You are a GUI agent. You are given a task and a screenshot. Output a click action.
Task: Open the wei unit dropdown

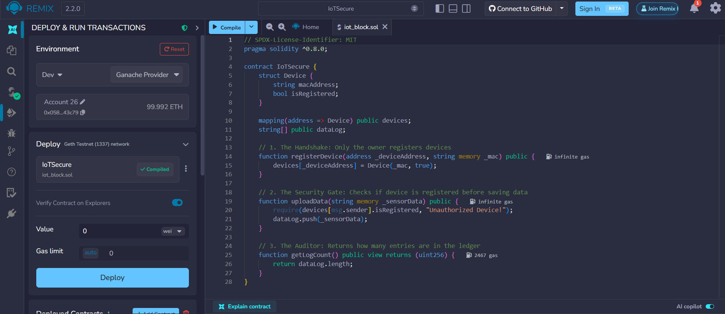(x=173, y=231)
